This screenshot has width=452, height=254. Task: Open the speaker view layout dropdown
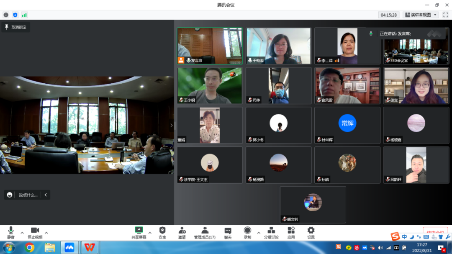click(420, 15)
